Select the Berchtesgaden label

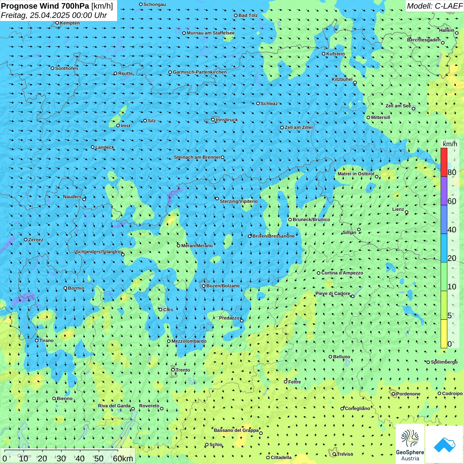424,40
